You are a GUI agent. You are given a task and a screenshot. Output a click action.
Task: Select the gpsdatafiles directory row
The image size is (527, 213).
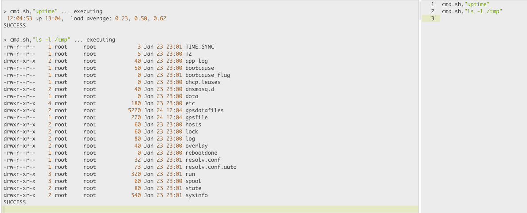tap(113, 110)
